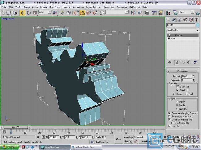Click the Pin Stack icon
This screenshot has height=150, width=201.
click(x=169, y=63)
